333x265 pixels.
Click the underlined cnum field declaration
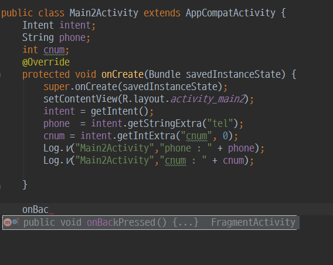click(54, 50)
